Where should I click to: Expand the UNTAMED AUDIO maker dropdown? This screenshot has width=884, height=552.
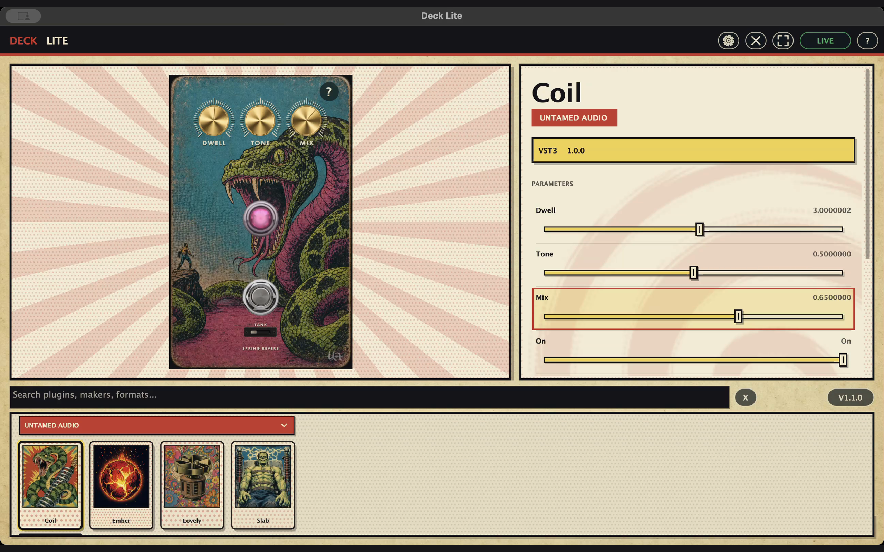(157, 425)
